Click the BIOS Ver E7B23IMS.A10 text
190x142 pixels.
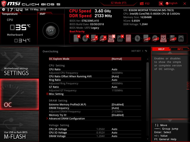(x=84, y=21)
